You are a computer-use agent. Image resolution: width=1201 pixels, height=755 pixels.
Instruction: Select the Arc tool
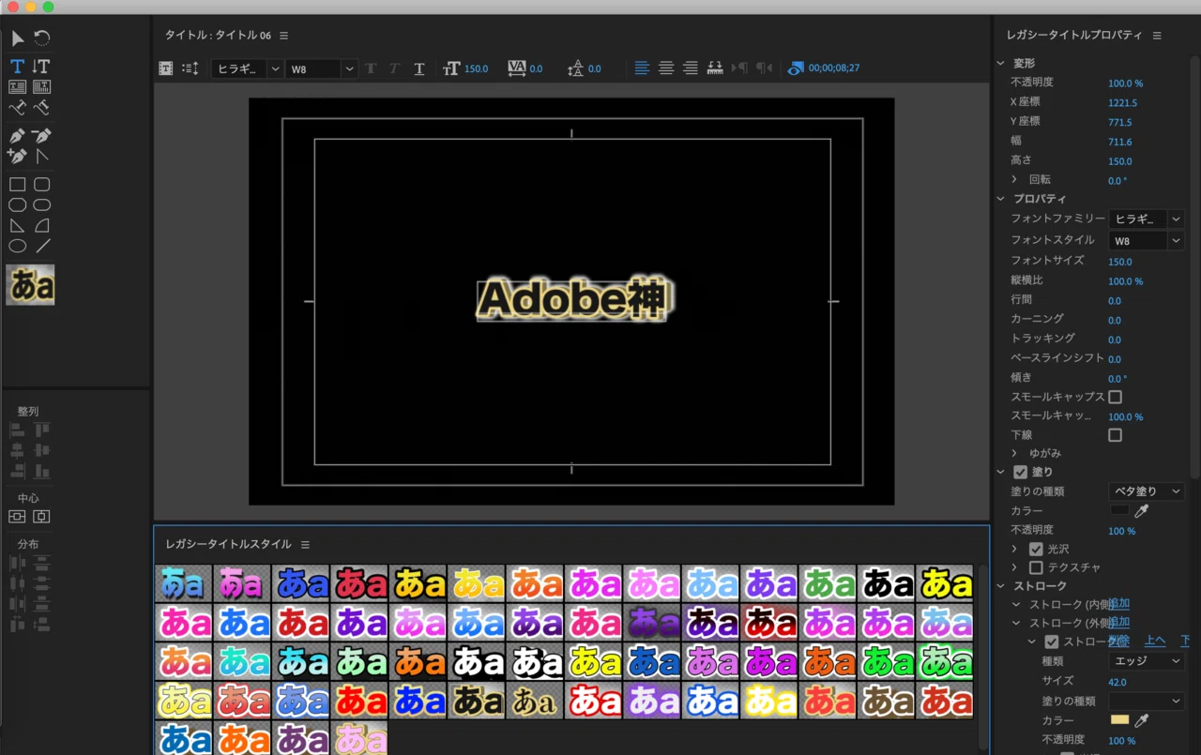tap(42, 226)
